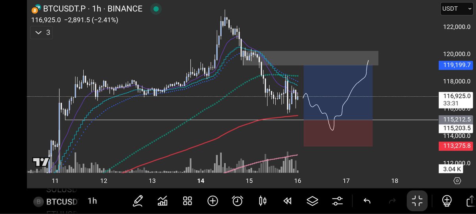Select the 113,275.8 stop-loss price label
Image resolution: width=476 pixels, height=214 pixels.
point(455,146)
